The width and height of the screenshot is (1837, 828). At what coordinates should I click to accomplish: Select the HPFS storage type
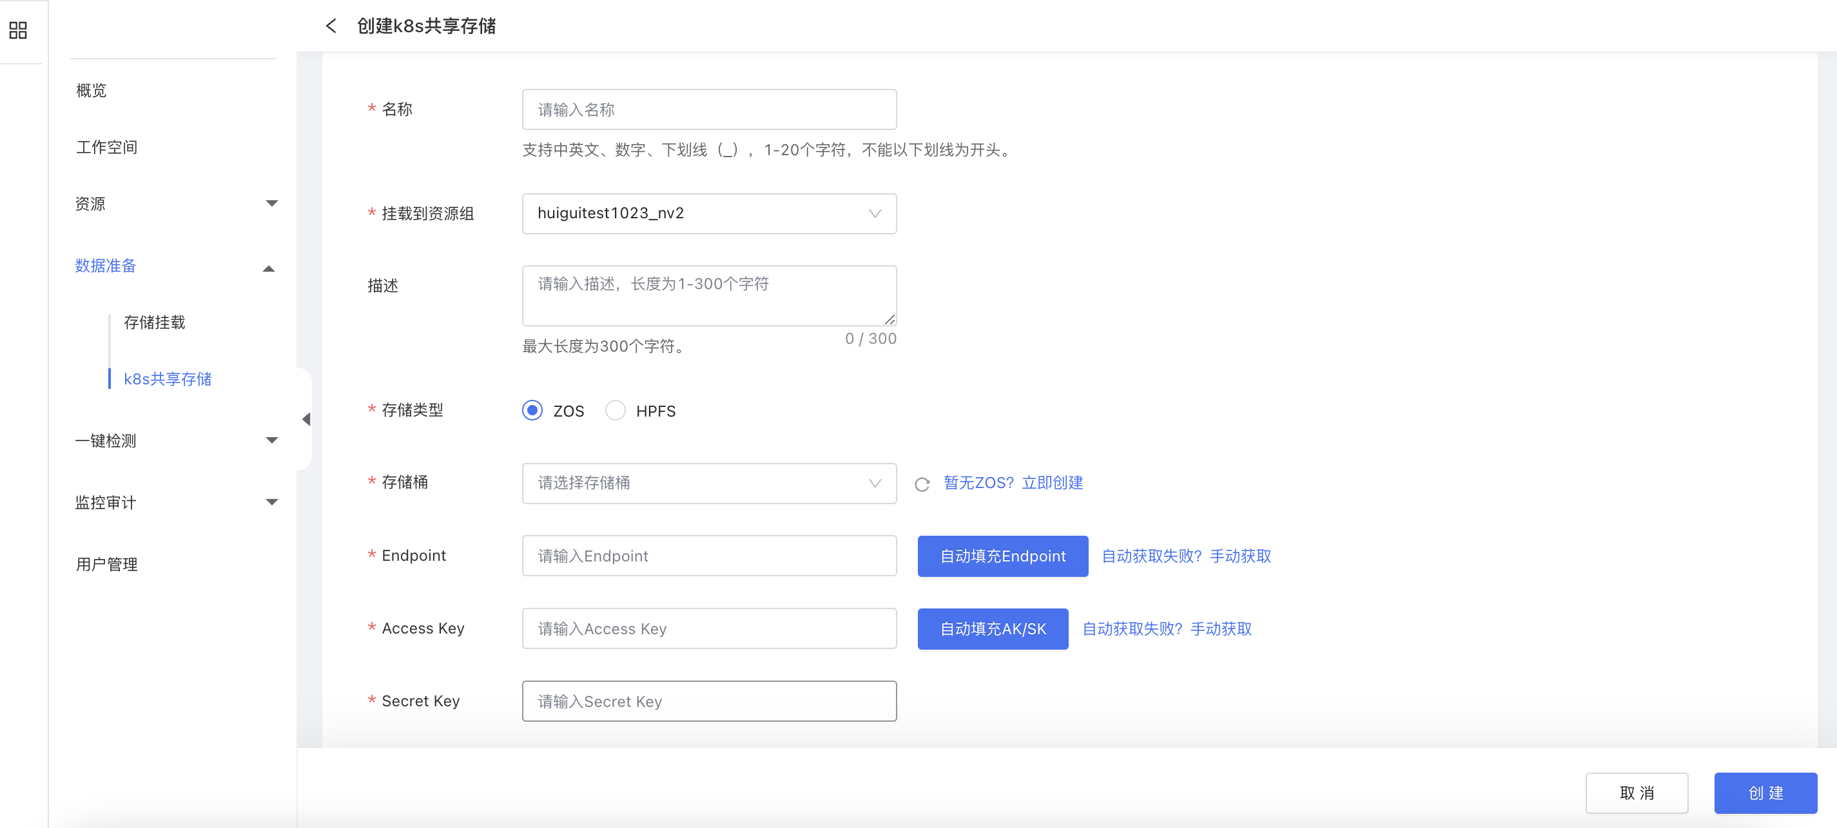[615, 411]
